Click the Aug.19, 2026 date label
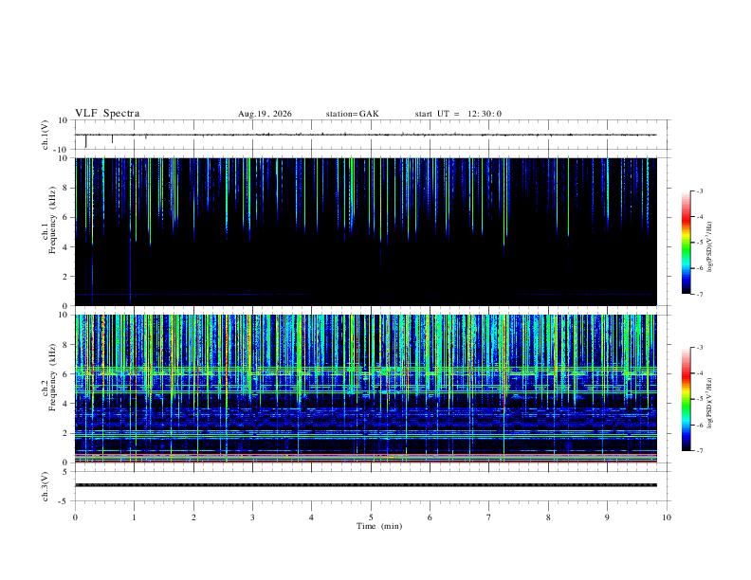751x580 pixels. [265, 114]
